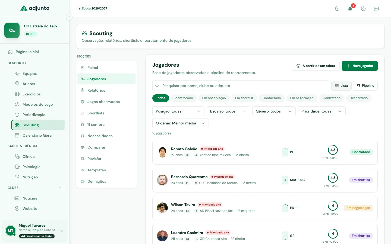Open Posição: todas dropdown
391x244 pixels.
click(178, 111)
